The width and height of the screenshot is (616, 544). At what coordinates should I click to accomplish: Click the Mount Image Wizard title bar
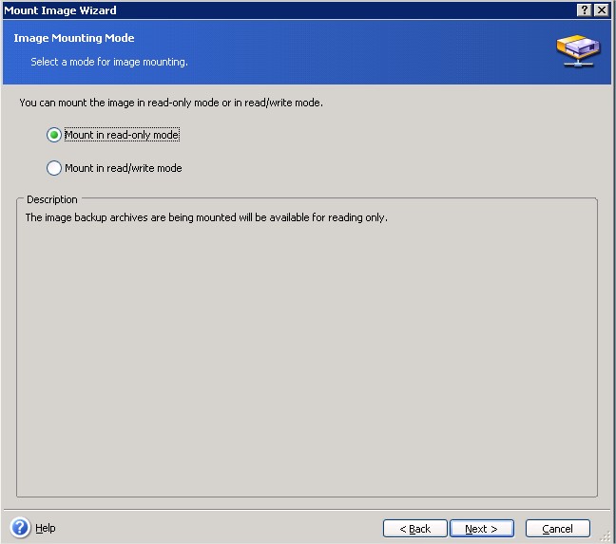[x=285, y=9]
